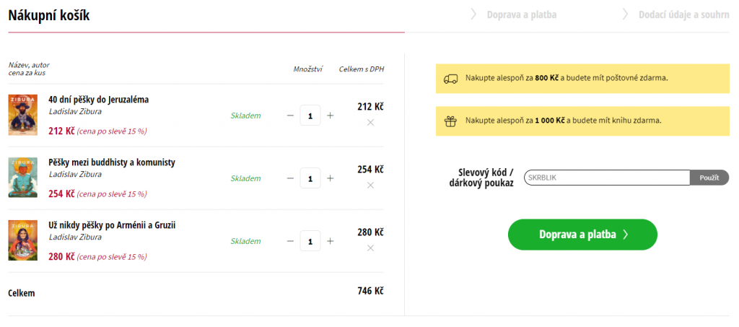The image size is (739, 327).
Task: Open Pěšky mezi buddhisty a komunisty cover thumbnail
Action: click(22, 178)
